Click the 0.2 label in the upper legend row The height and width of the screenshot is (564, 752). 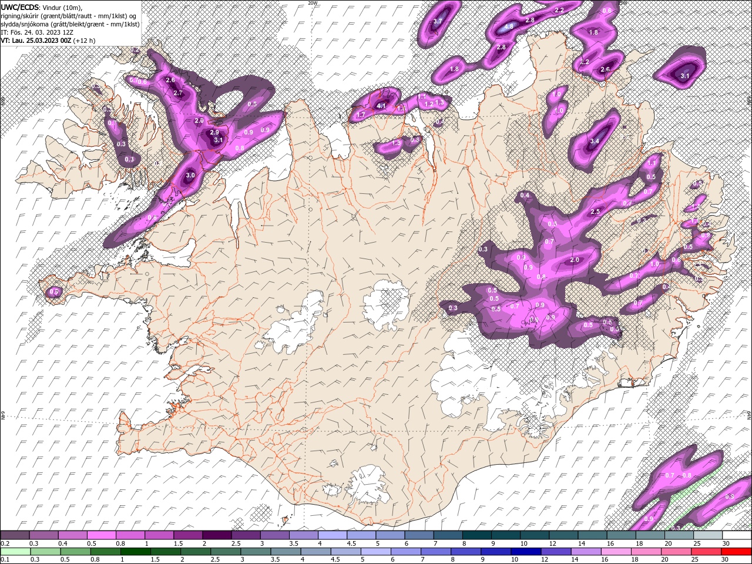coord(5,543)
